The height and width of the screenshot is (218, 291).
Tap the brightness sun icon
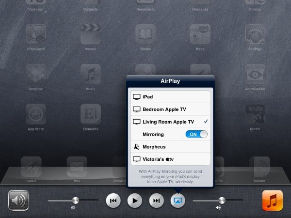(73, 208)
